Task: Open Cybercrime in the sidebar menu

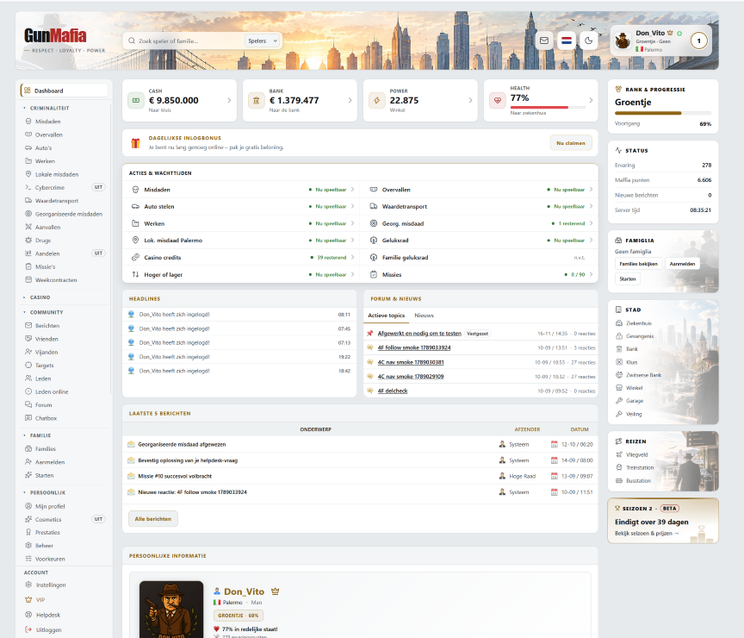Action: (50, 187)
